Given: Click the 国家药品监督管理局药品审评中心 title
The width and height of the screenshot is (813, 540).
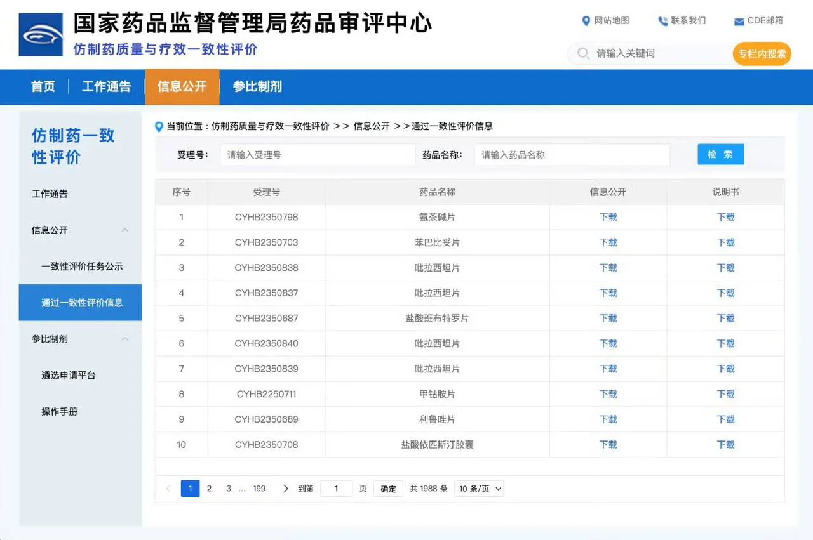Looking at the screenshot, I should click(252, 23).
